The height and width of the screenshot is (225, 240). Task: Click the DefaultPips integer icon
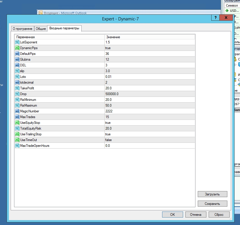[x=17, y=54]
